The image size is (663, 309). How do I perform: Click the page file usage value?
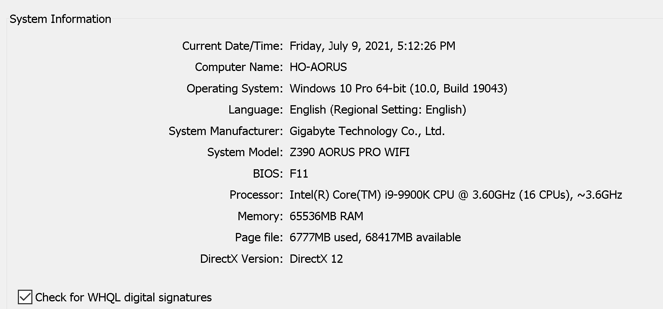(375, 237)
